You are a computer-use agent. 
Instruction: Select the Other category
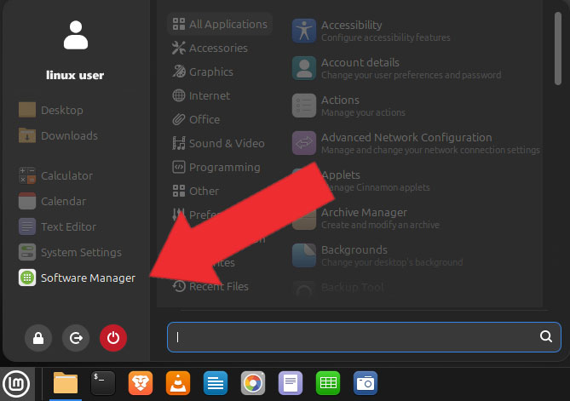(x=195, y=191)
